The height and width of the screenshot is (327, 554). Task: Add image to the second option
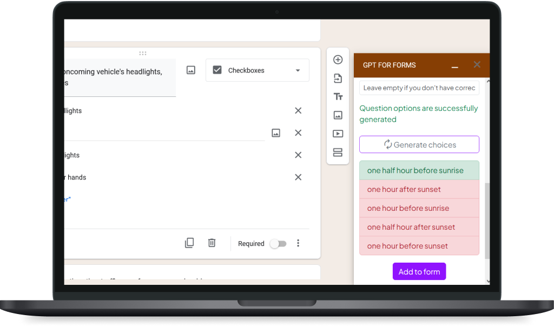tap(276, 133)
